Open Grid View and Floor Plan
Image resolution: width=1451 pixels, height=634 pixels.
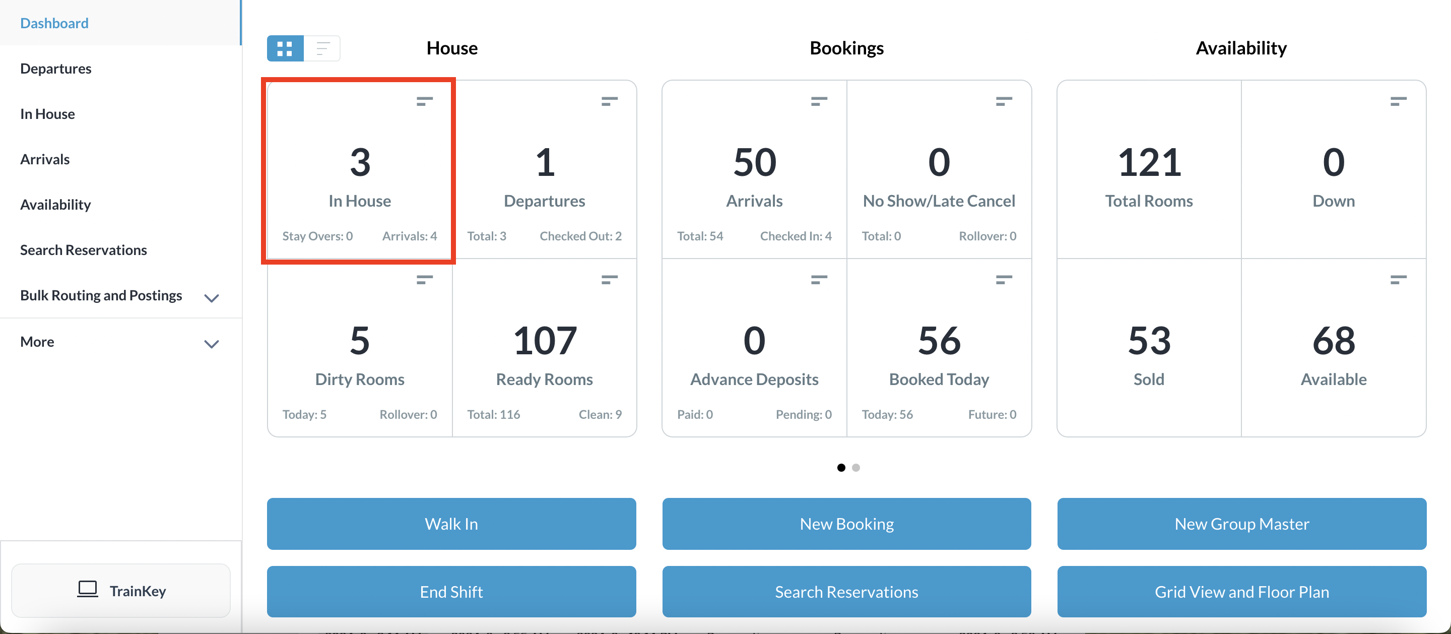point(1241,592)
